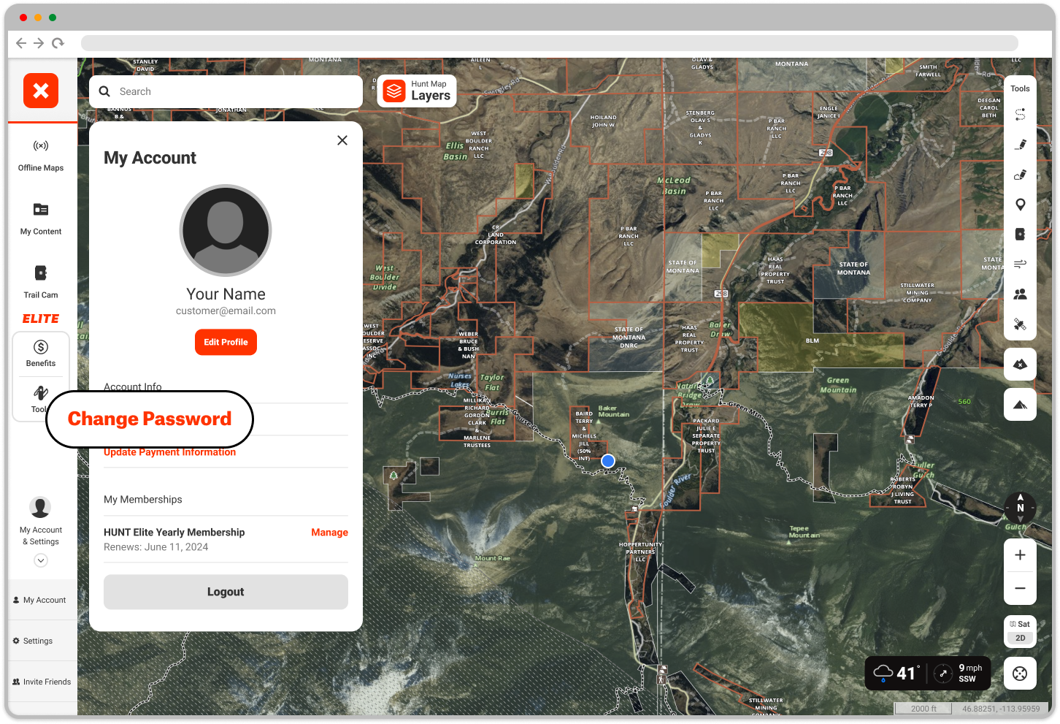1060x724 pixels.
Task: Click the 2000 ft scale bar
Action: coord(923,709)
